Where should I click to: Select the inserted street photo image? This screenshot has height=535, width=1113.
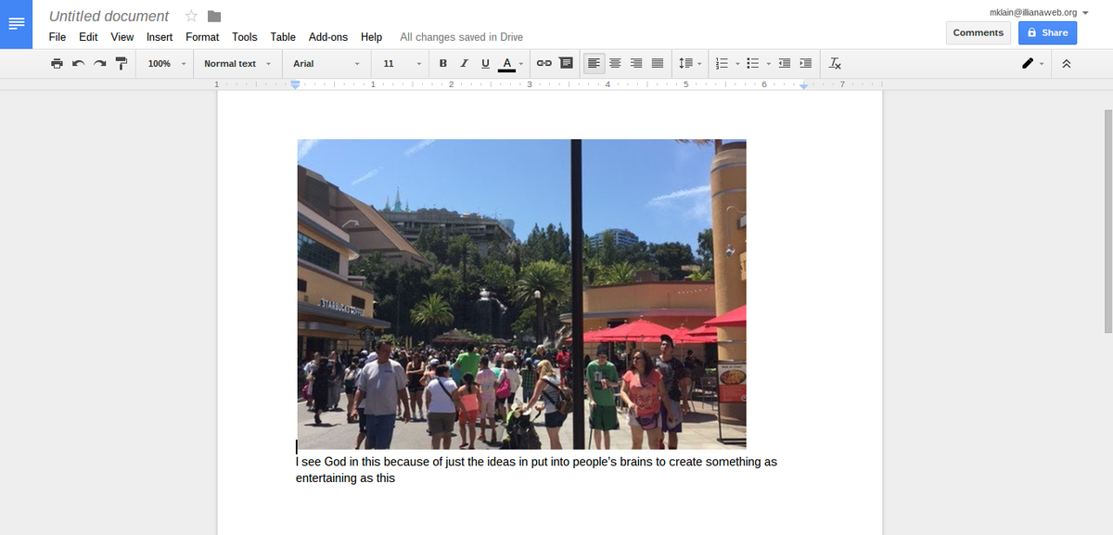(521, 294)
